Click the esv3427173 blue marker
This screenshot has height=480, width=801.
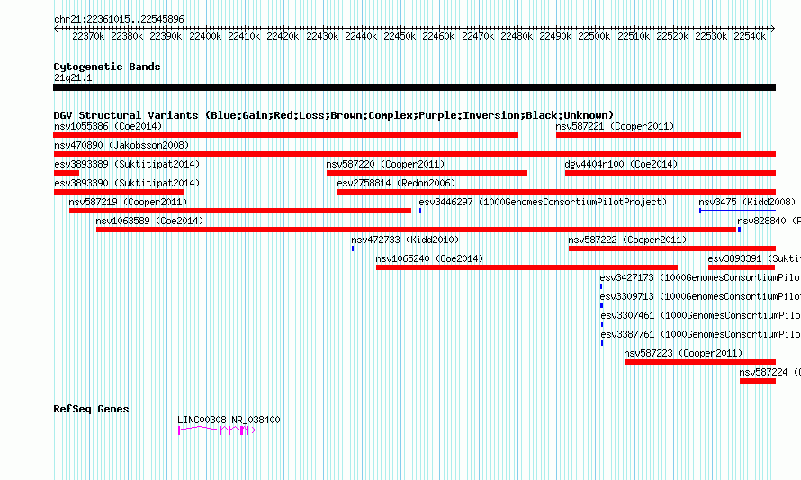(x=601, y=286)
